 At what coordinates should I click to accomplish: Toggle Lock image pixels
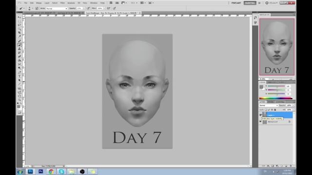point(269,110)
